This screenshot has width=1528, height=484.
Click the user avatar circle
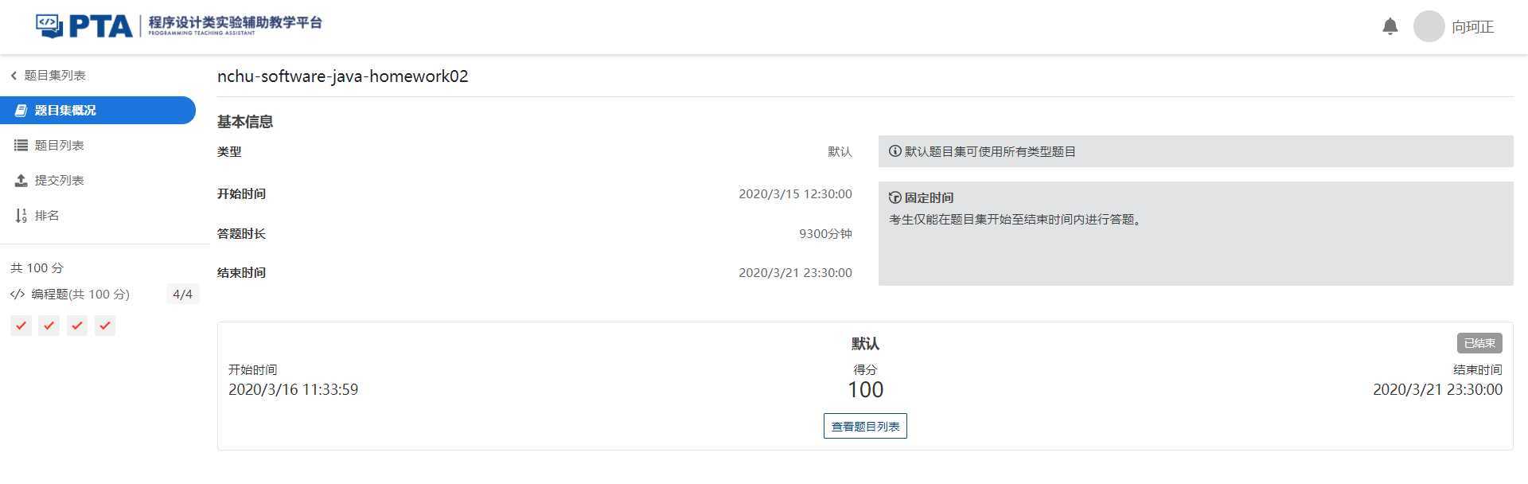point(1429,26)
